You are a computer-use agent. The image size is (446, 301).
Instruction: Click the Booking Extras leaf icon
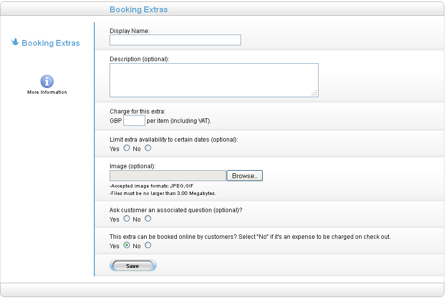click(x=14, y=42)
